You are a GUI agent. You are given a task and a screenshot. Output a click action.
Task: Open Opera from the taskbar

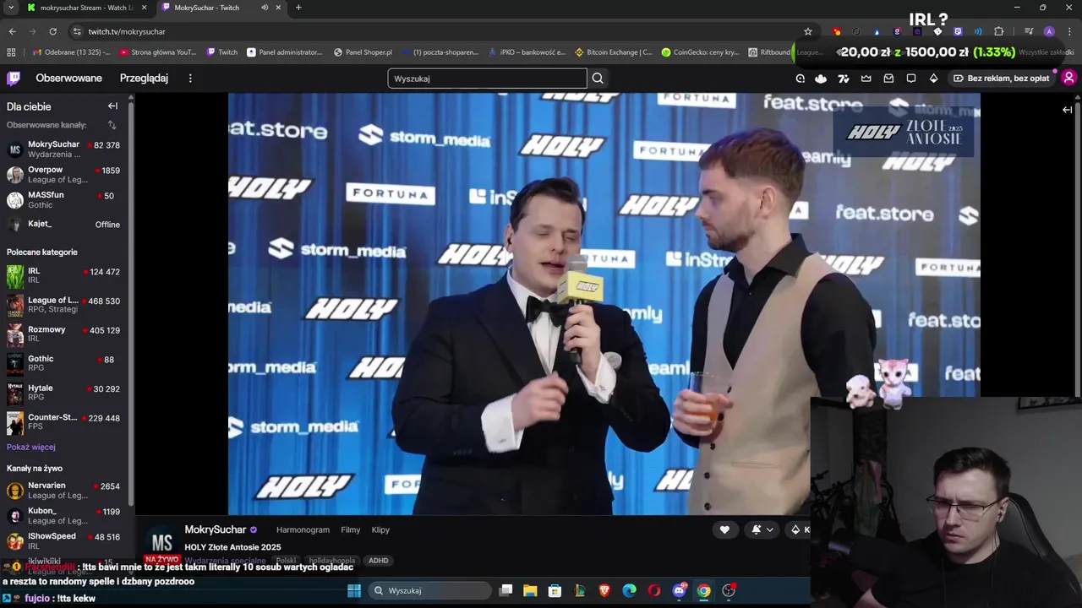pos(654,590)
